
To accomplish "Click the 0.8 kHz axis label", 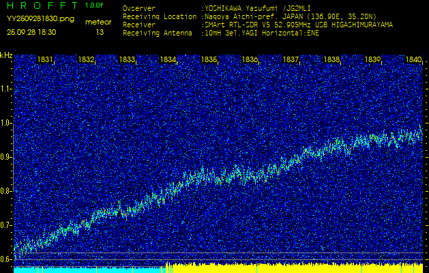I will (6, 191).
